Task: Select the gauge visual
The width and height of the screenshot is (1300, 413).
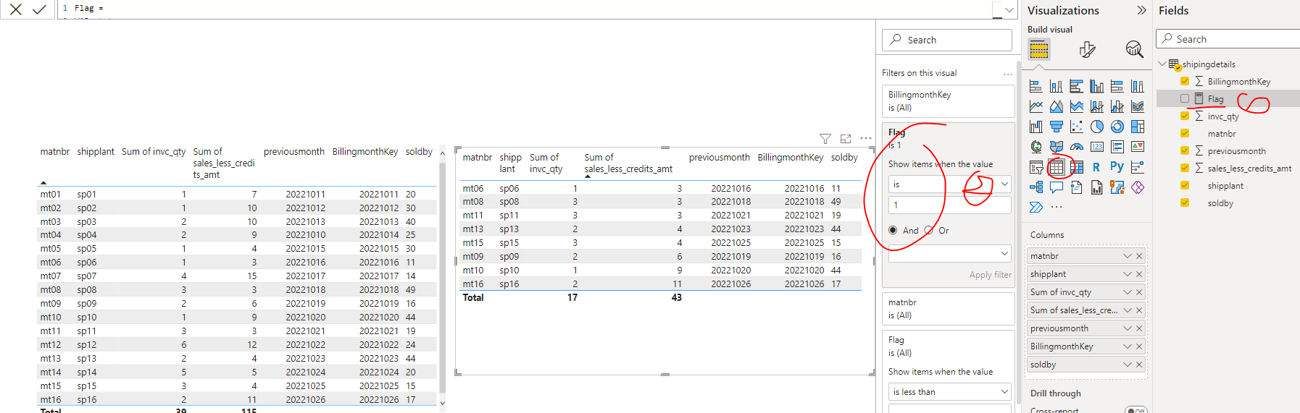Action: click(x=1077, y=147)
